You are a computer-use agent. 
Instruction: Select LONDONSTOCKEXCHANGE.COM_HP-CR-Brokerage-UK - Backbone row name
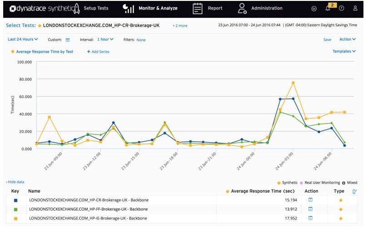pos(89,200)
